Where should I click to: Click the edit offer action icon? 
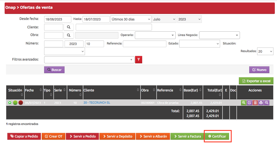point(249,103)
